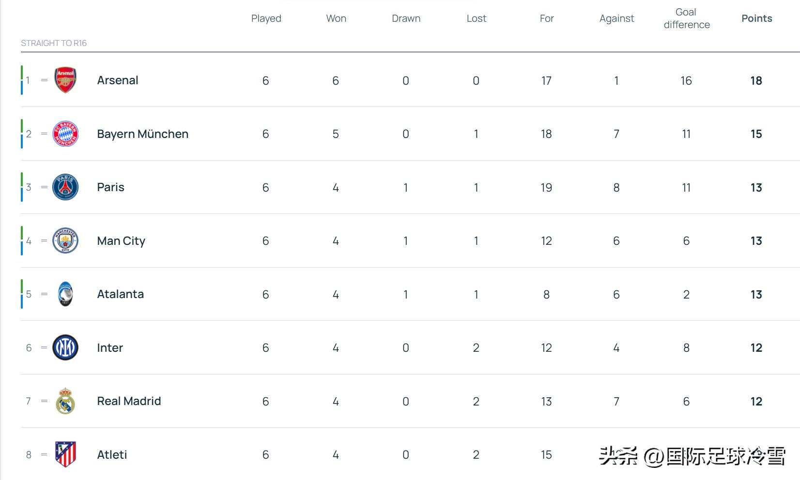Open the Real Madrid team link

[129, 401]
